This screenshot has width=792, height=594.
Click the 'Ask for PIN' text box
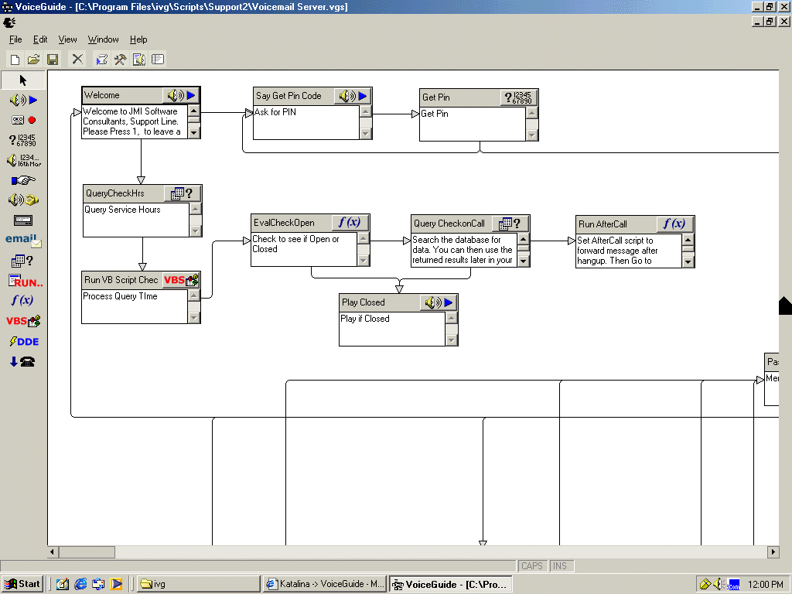(x=306, y=122)
